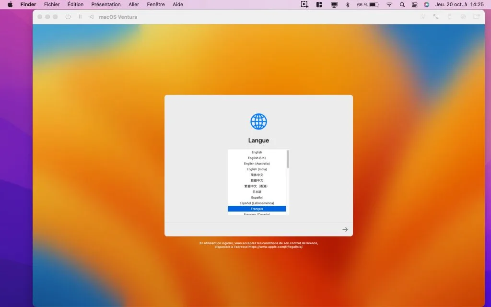Click the capture mouse cursor icon
This screenshot has width=491, height=307.
click(423, 17)
